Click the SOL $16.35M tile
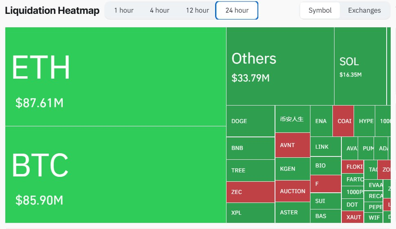396x229 pixels. pyautogui.click(x=360, y=66)
